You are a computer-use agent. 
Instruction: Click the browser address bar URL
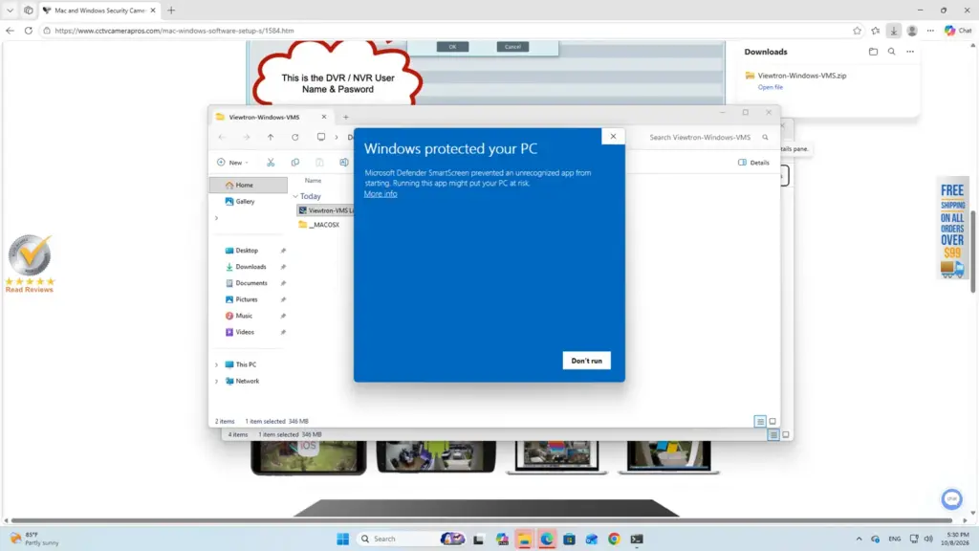pos(174,31)
